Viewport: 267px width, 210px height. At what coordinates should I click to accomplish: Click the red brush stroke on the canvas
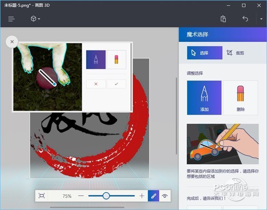140,129
